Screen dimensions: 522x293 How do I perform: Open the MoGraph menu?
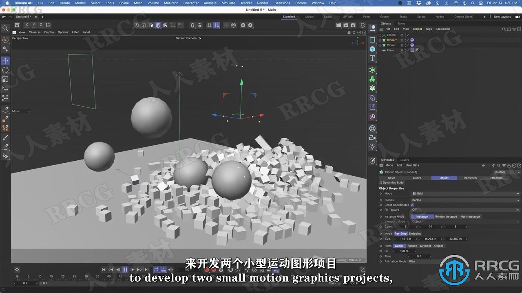(171, 3)
